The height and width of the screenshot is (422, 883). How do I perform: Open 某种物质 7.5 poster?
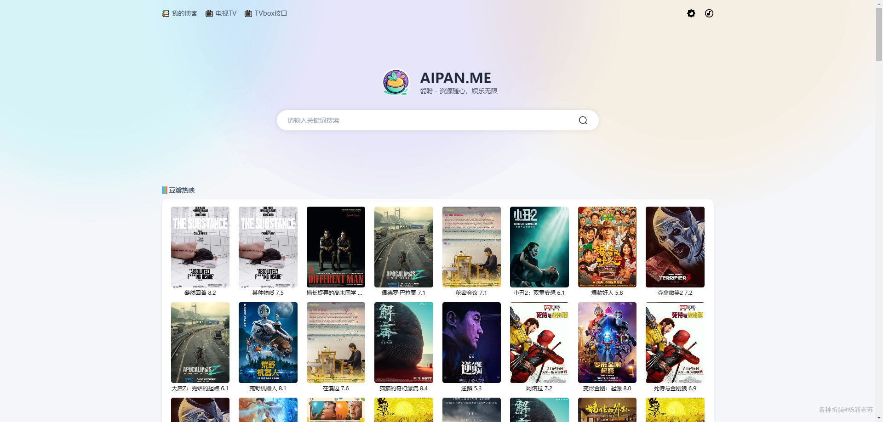268,247
